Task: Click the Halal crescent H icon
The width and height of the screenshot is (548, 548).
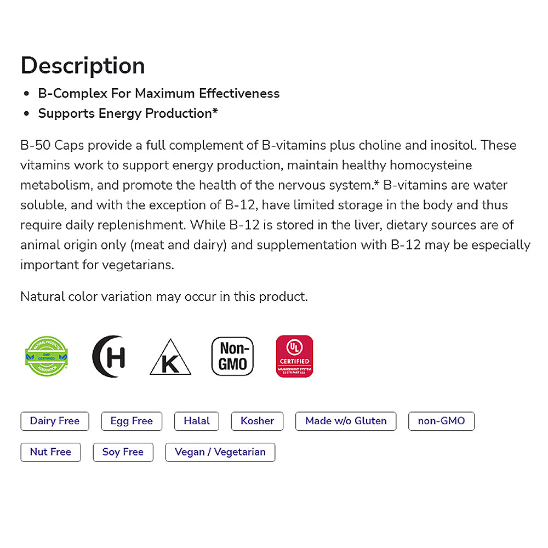Action: (x=109, y=356)
